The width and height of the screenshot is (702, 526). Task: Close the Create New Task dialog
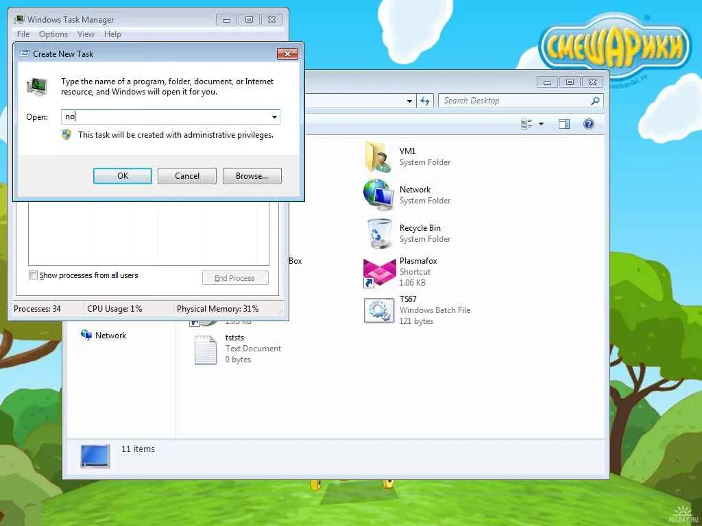coord(287,53)
